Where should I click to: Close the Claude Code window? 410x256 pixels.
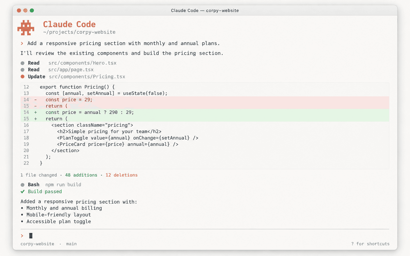[x=19, y=11]
